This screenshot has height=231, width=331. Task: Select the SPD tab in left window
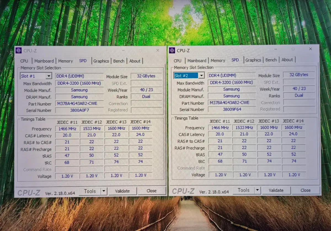coord(83,61)
